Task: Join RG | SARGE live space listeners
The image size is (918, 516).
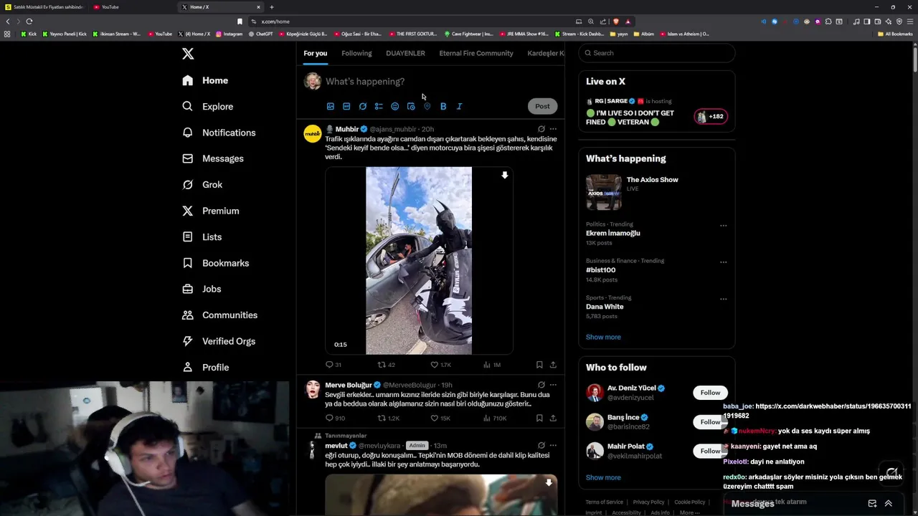Action: click(711, 116)
